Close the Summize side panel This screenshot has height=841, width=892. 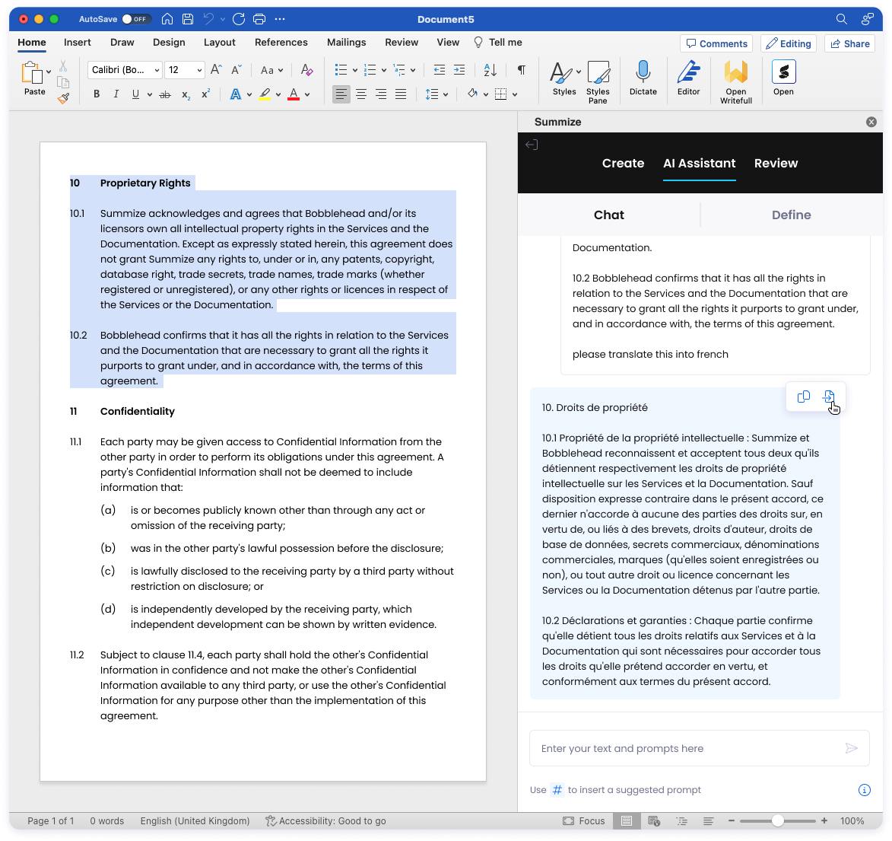point(871,122)
